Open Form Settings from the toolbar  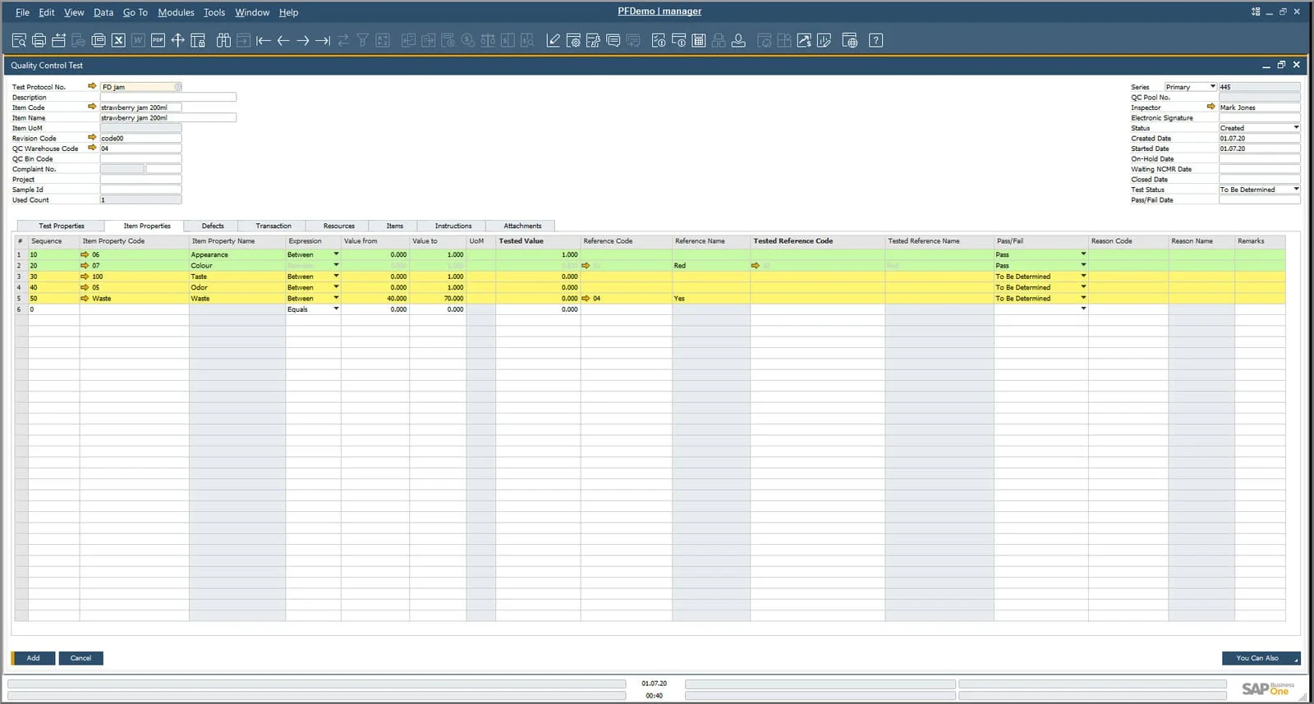pyautogui.click(x=573, y=40)
